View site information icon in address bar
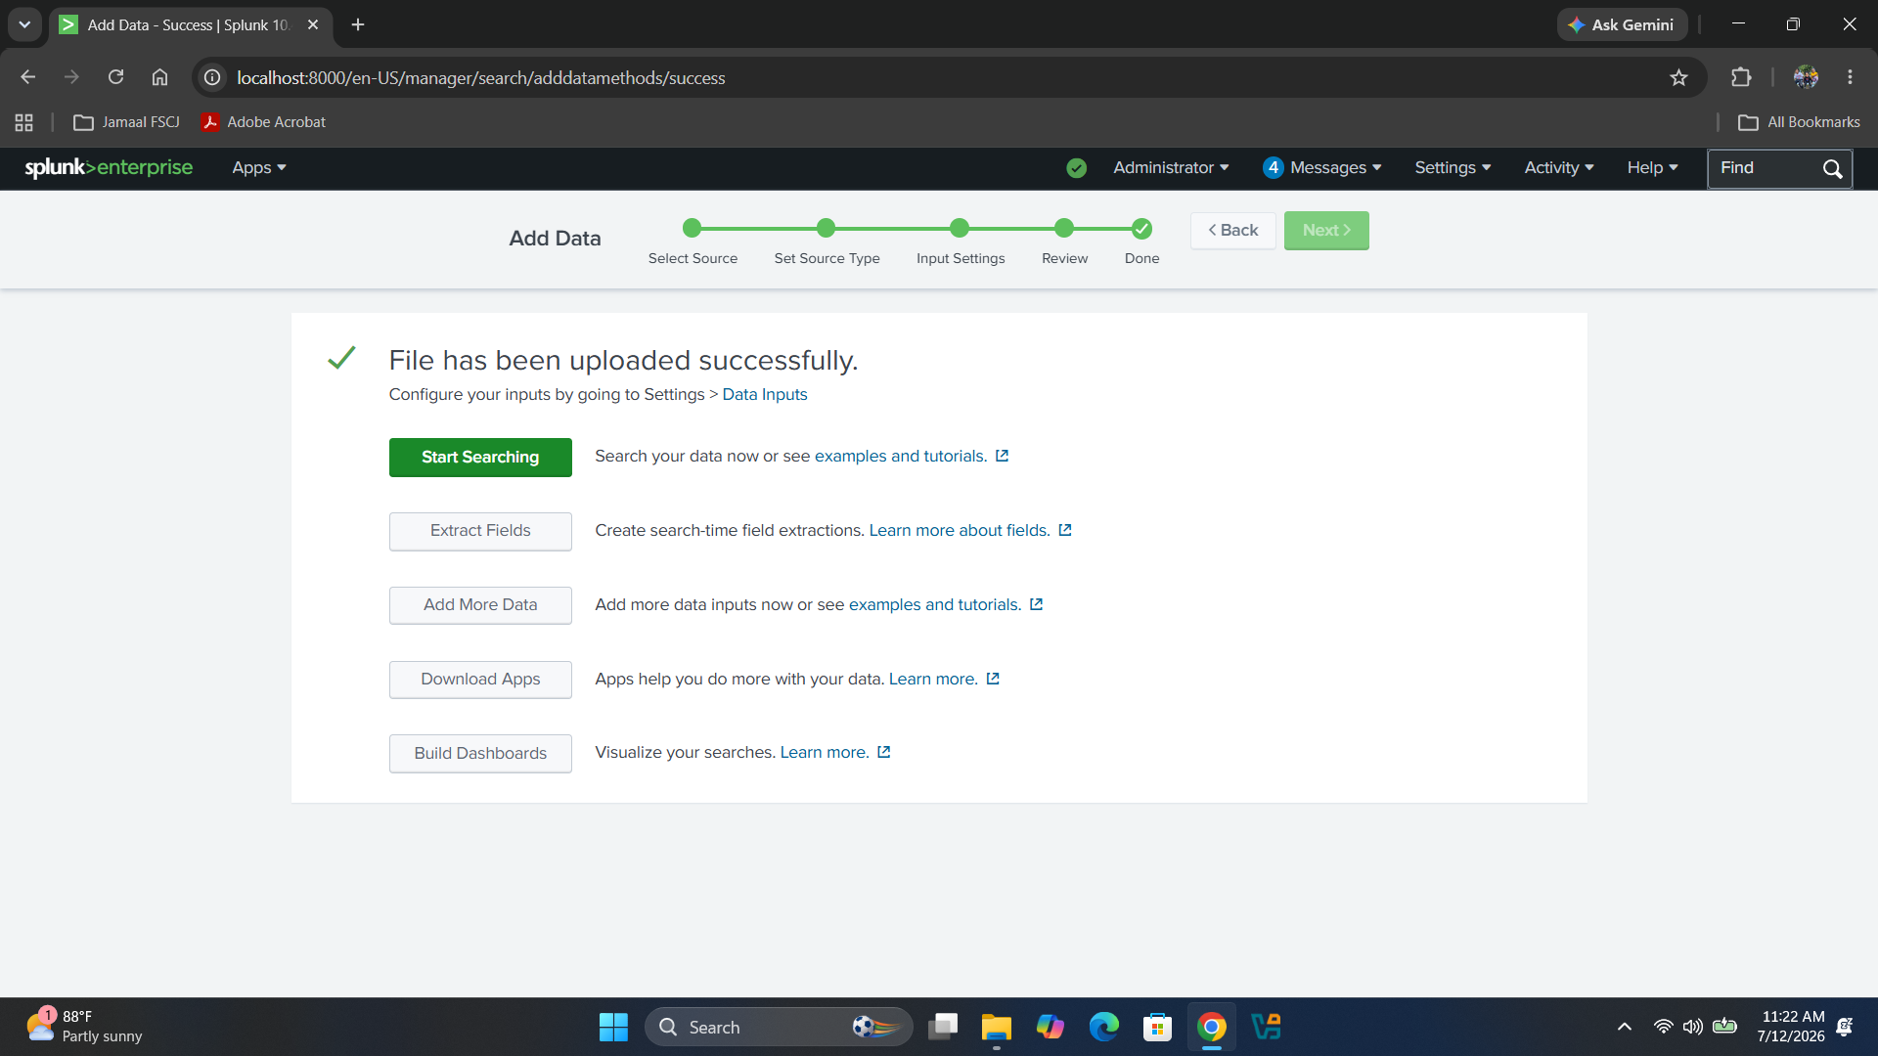The width and height of the screenshot is (1878, 1056). coord(212,77)
